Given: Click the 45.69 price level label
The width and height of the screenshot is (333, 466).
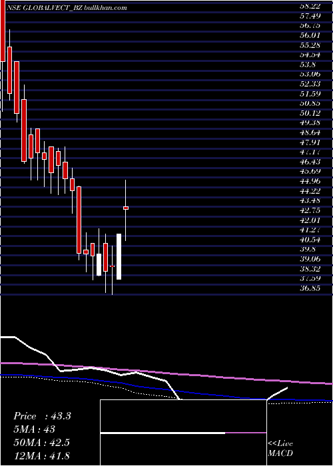Looking at the screenshot, I should (x=310, y=172).
